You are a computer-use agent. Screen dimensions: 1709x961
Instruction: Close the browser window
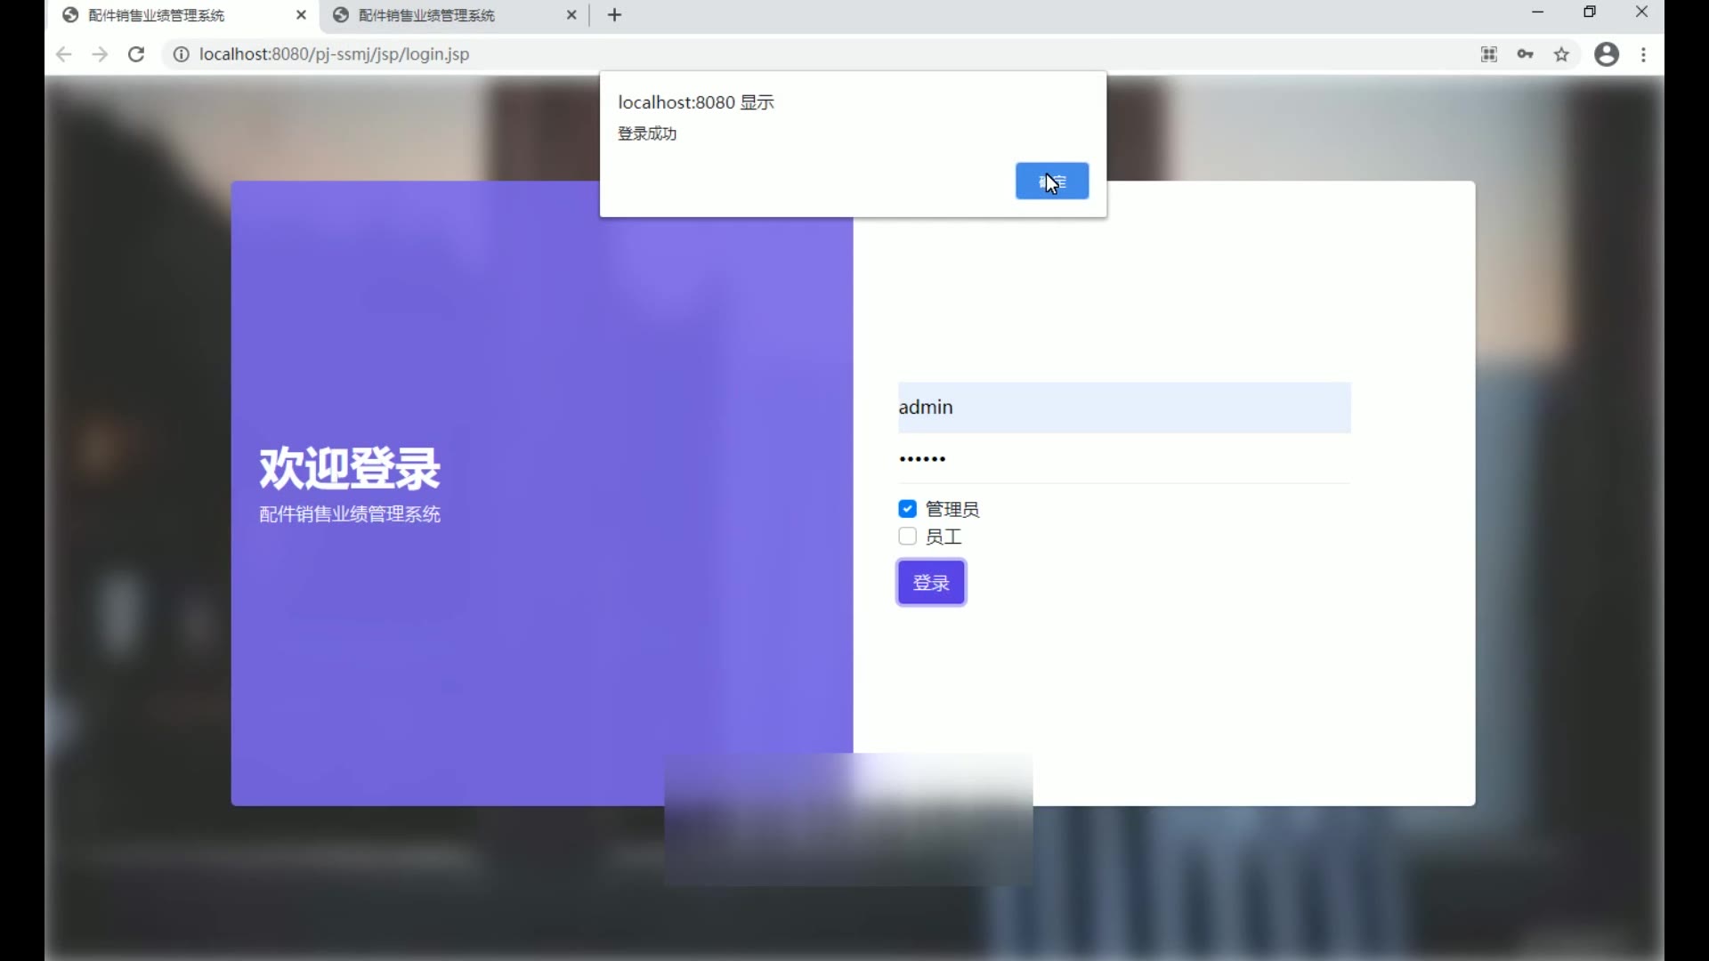(1642, 12)
